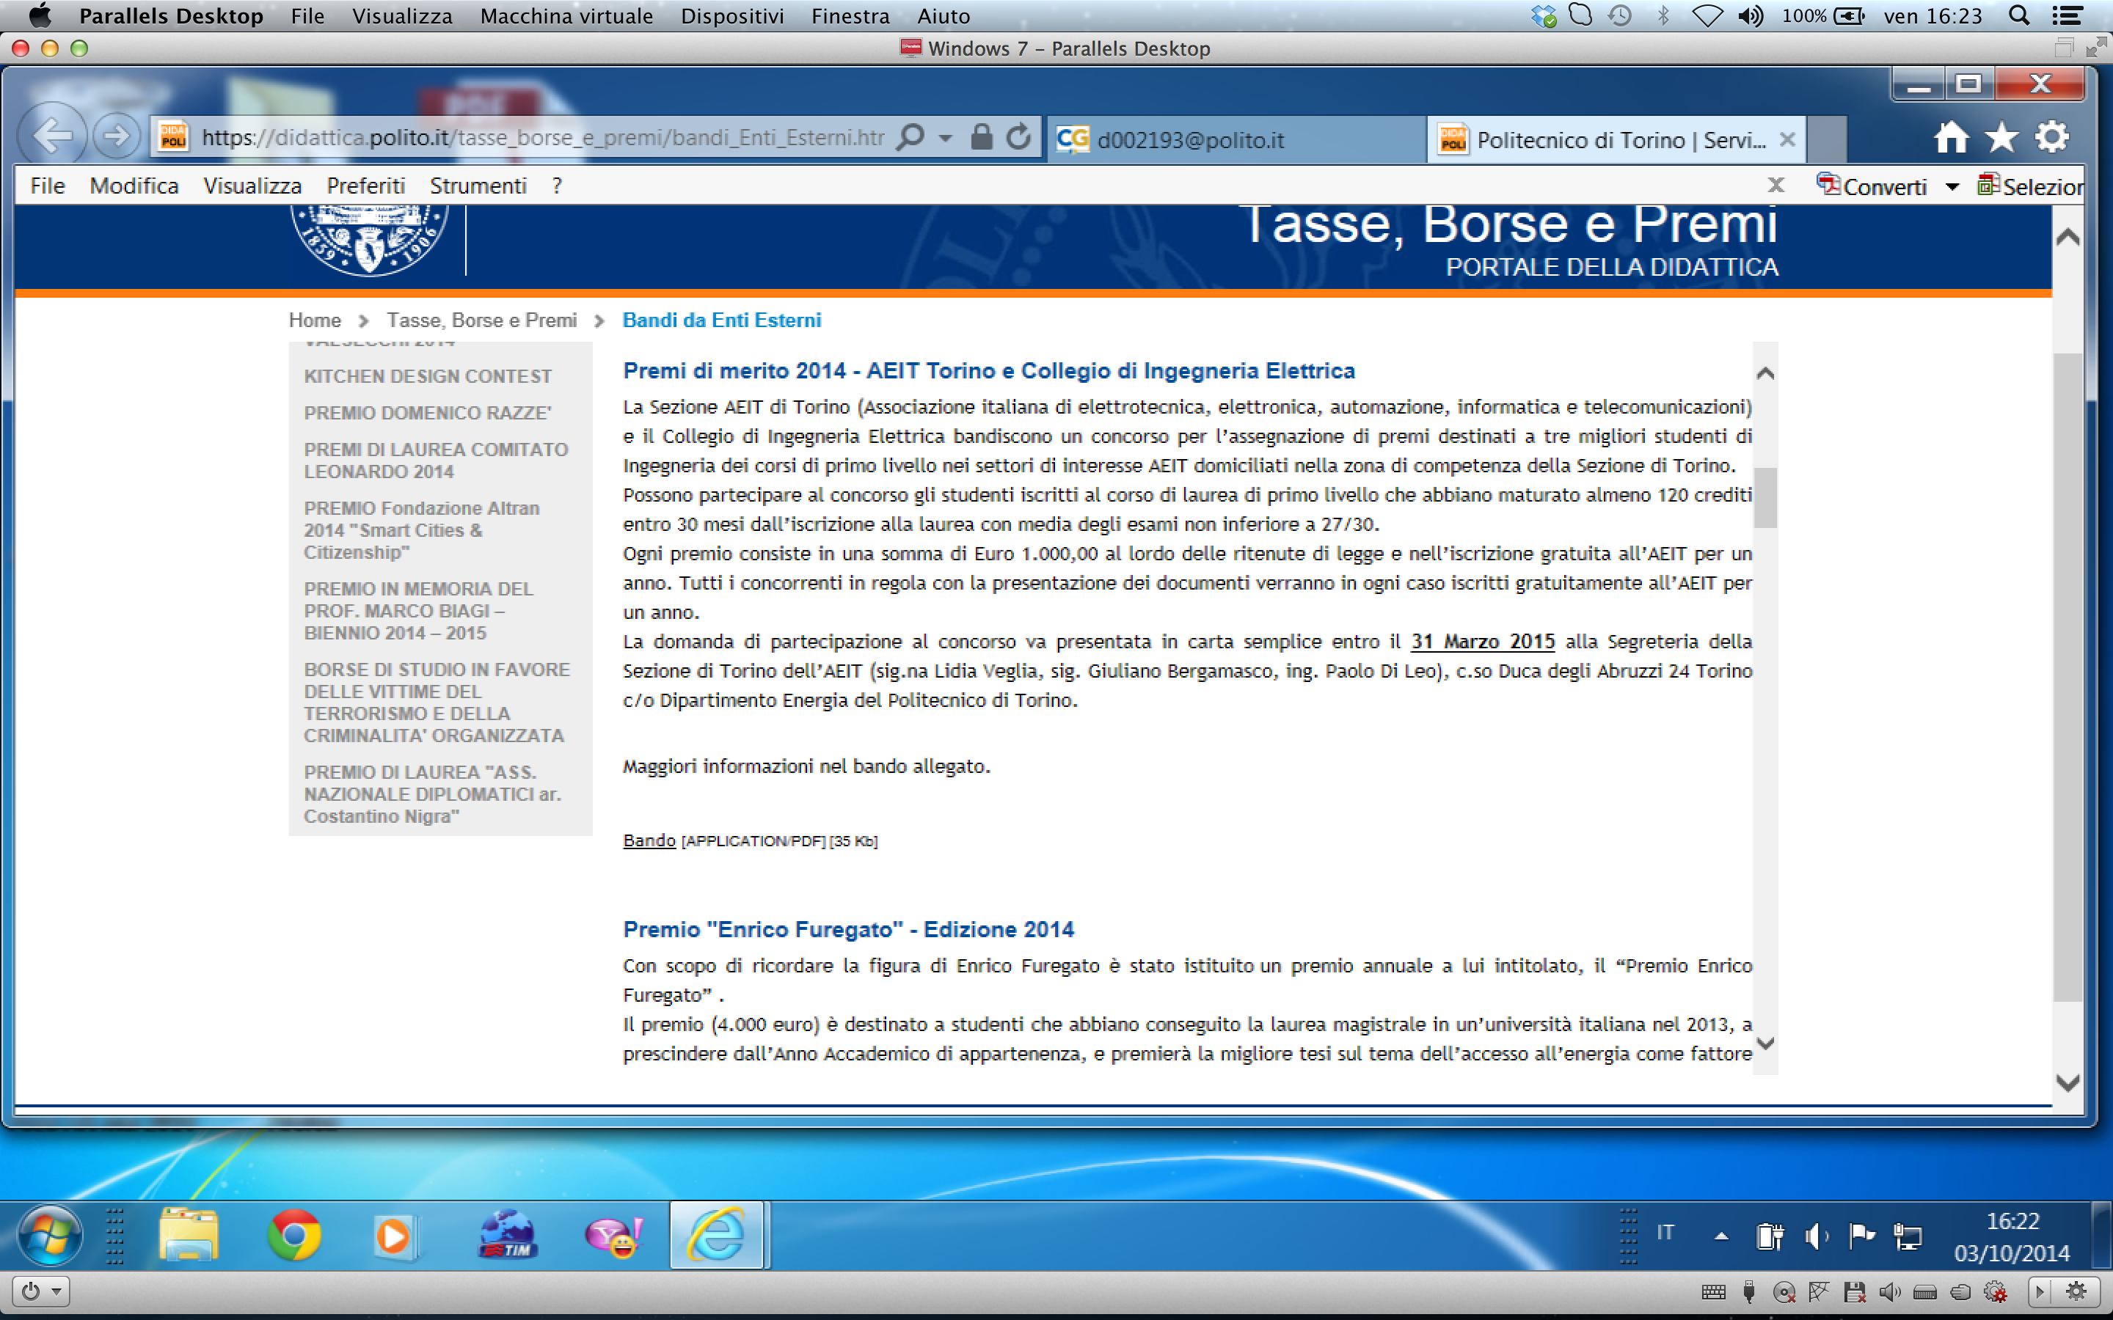Expand address bar autocomplete dropdown arrow

946,138
